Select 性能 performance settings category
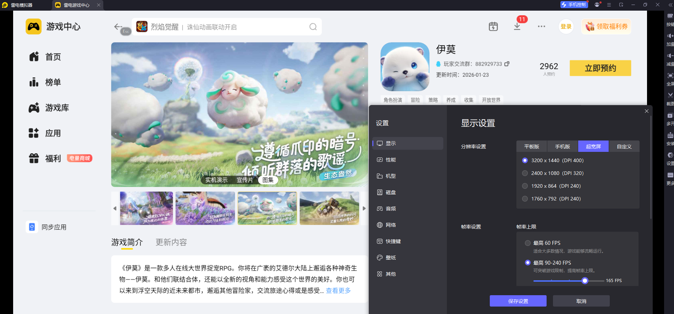 pos(408,160)
